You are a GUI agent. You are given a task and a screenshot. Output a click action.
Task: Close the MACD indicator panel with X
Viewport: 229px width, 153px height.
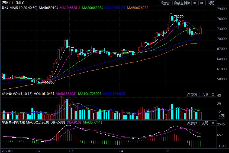213,123
